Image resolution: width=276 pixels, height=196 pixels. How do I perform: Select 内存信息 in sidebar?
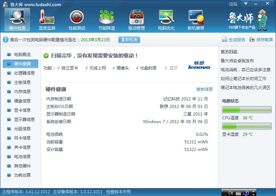[20, 91]
